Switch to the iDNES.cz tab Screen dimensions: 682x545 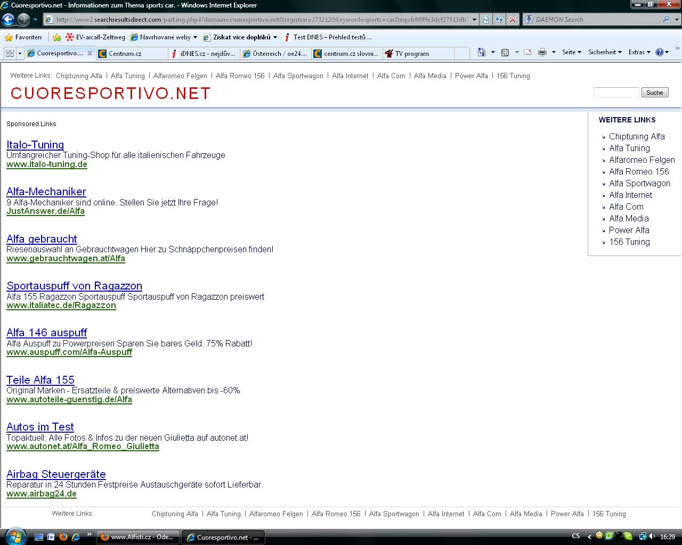pyautogui.click(x=204, y=53)
